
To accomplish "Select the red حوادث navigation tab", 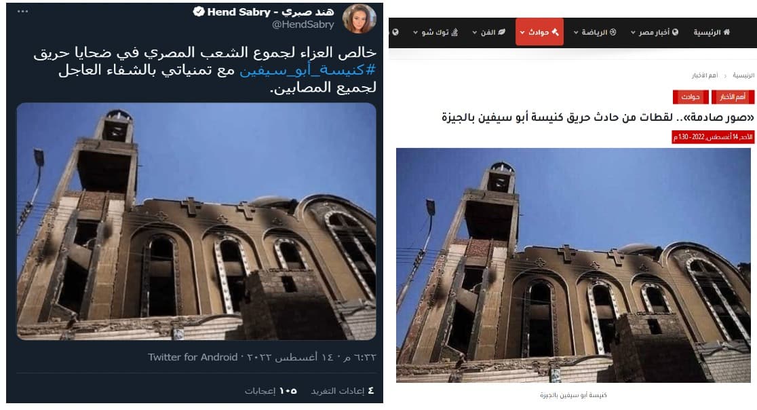I will coord(539,32).
